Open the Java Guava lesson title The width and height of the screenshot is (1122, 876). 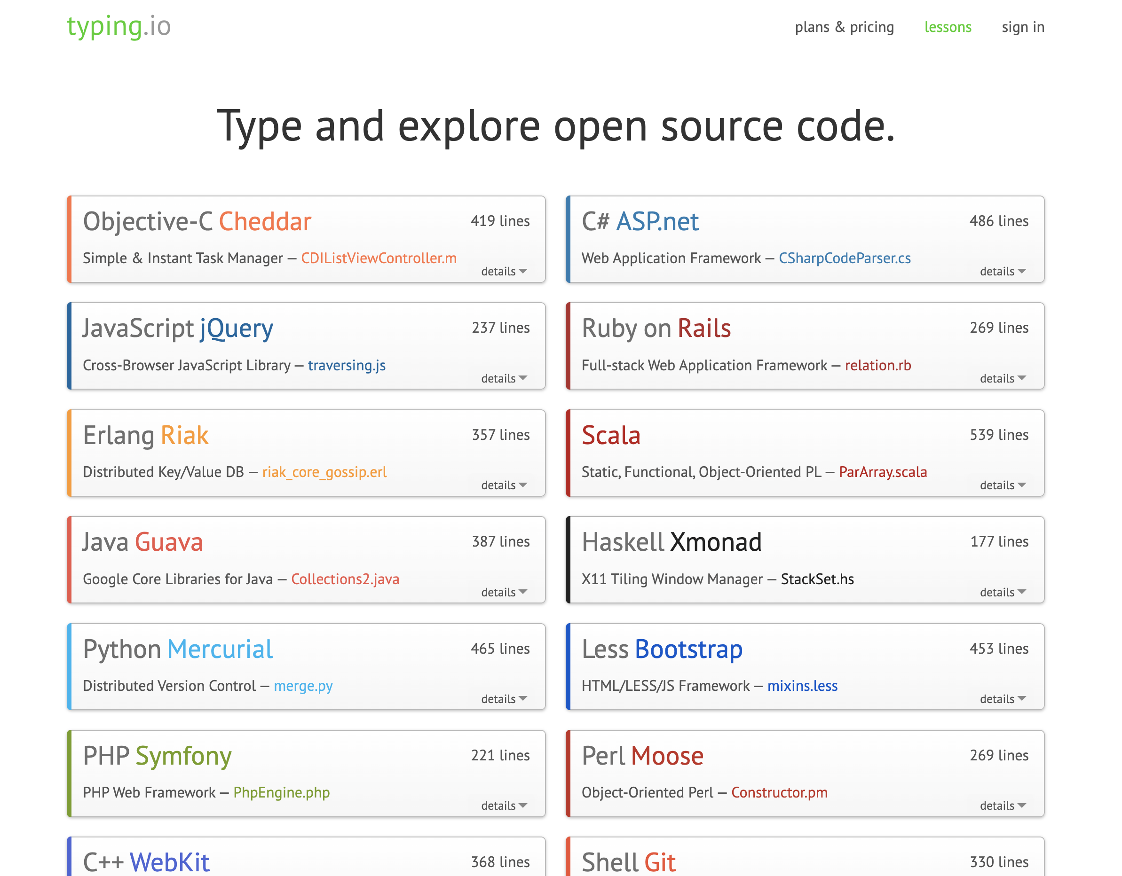coord(143,542)
